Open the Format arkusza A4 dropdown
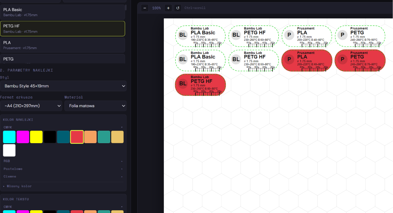This screenshot has height=213, width=393. pos(31,106)
